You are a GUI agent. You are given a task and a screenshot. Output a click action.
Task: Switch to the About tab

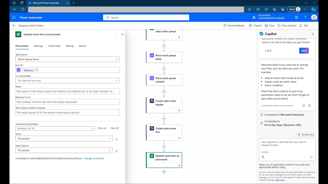[x=82, y=46]
